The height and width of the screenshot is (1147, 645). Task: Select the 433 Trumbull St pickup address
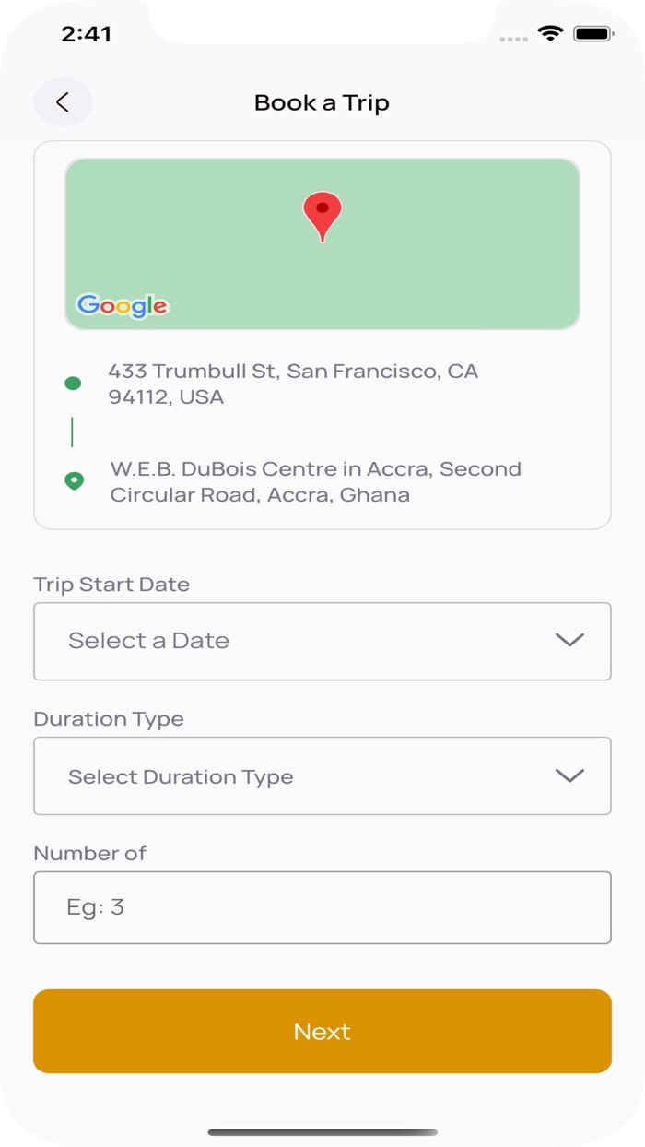293,384
